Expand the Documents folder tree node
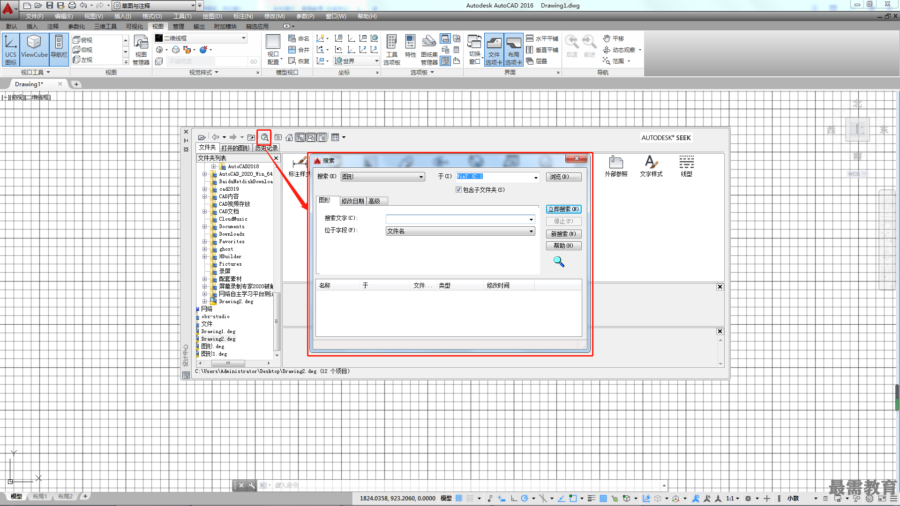Image resolution: width=900 pixels, height=506 pixels. (x=204, y=226)
